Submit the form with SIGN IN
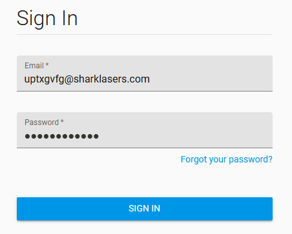 click(x=145, y=209)
